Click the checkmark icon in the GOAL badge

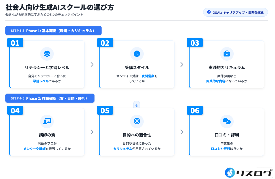click(209, 12)
